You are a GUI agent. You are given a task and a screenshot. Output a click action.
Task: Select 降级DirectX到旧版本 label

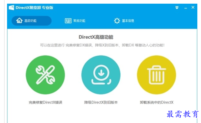coord(101,102)
